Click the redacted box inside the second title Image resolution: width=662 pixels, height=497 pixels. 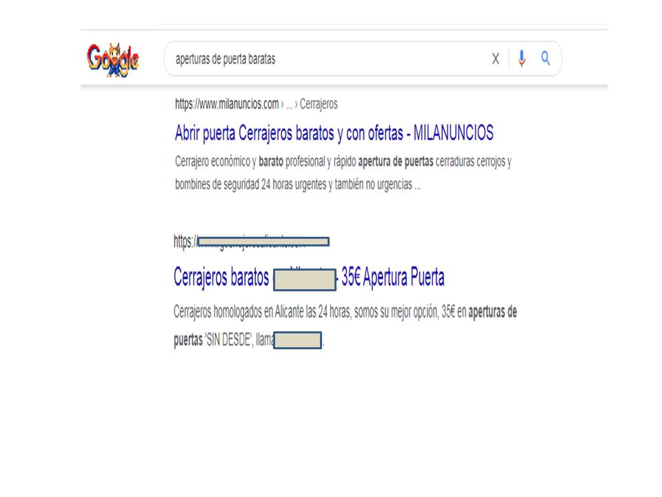pyautogui.click(x=305, y=280)
